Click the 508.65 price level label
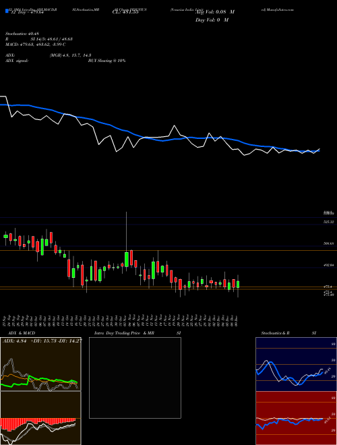The height and width of the screenshot is (445, 337). tap(329, 243)
